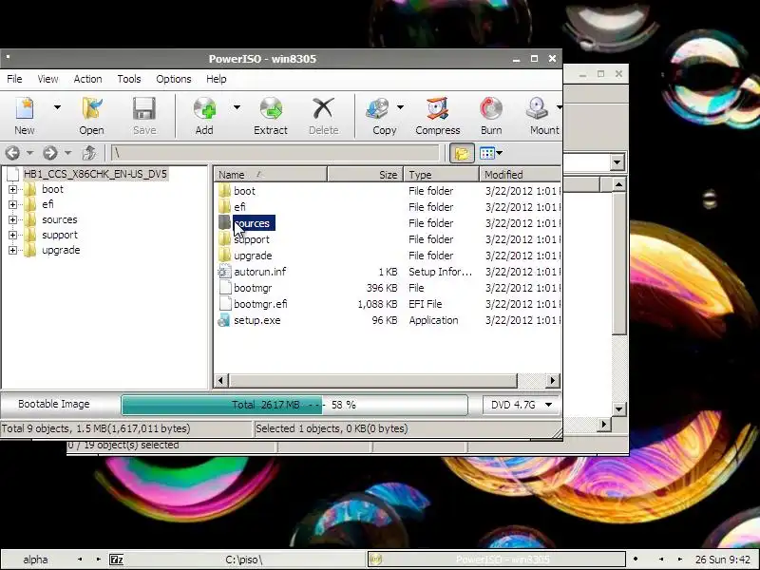Screen dimensions: 760x570
Task: Expand the sources folder in the tree
Action: [12, 219]
